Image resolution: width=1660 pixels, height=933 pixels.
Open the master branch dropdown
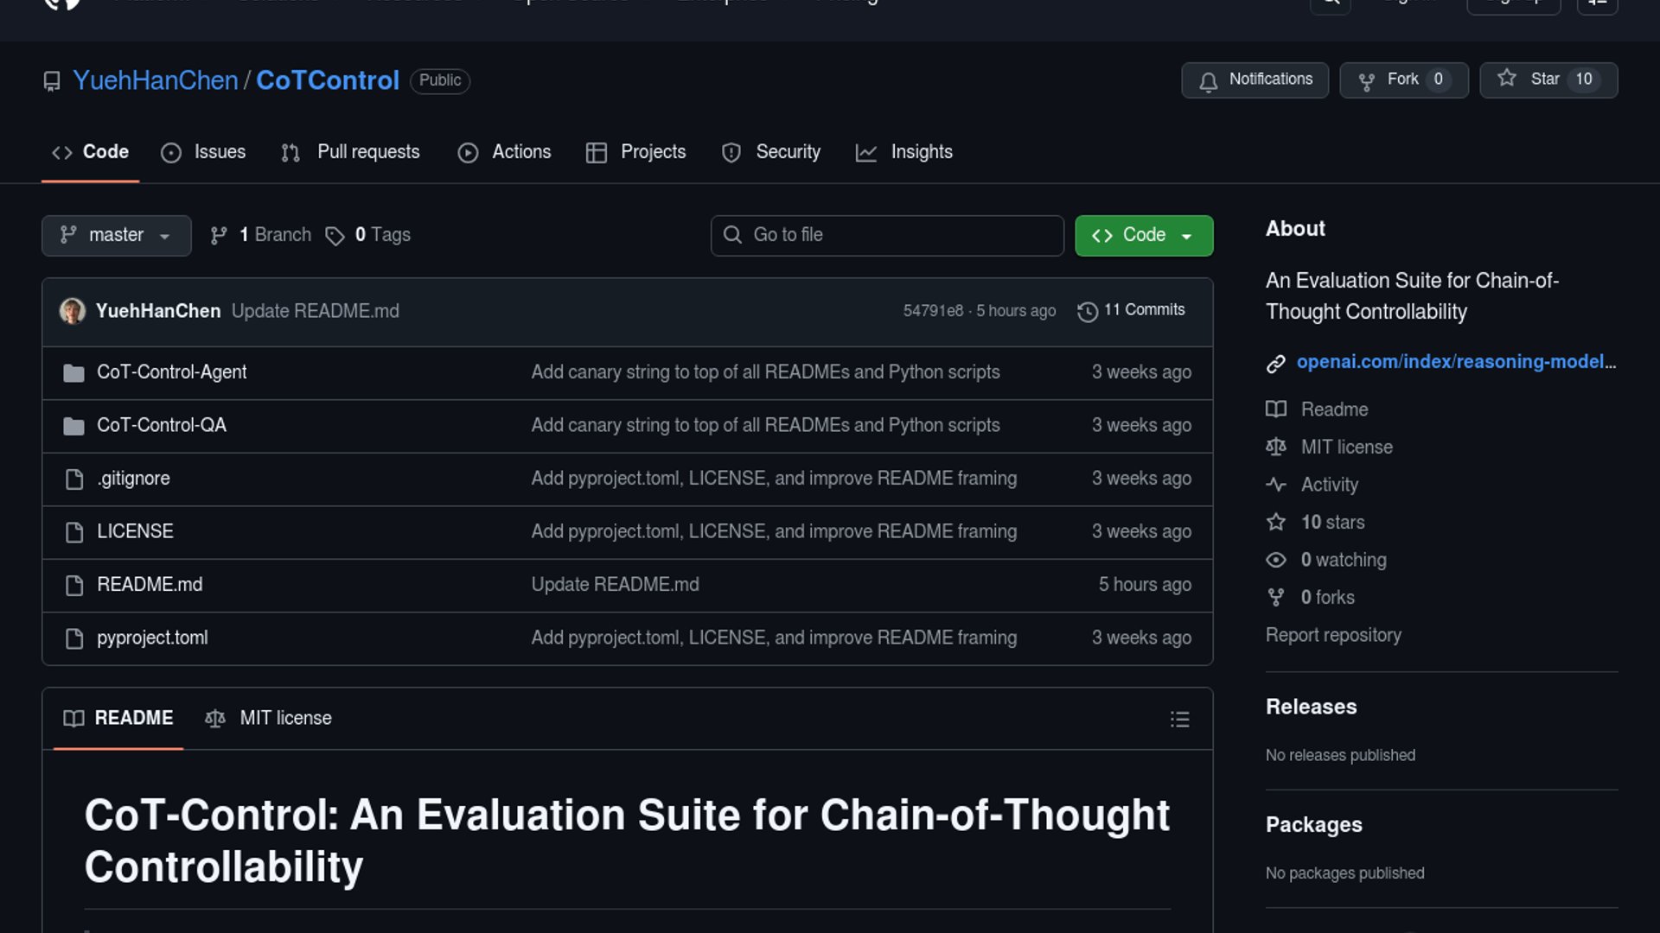pyautogui.click(x=116, y=235)
